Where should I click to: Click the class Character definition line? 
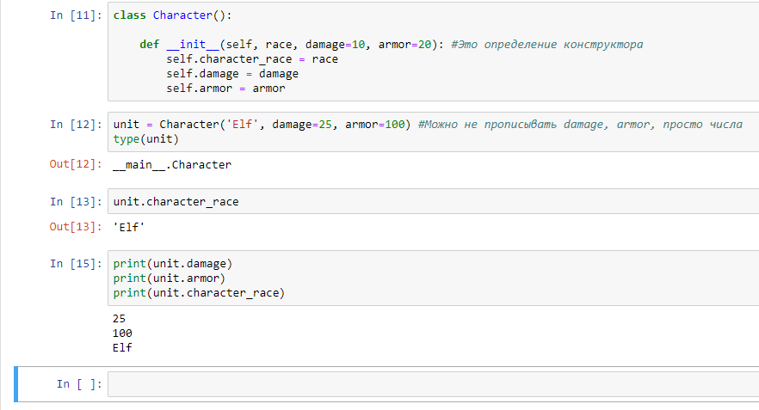172,15
